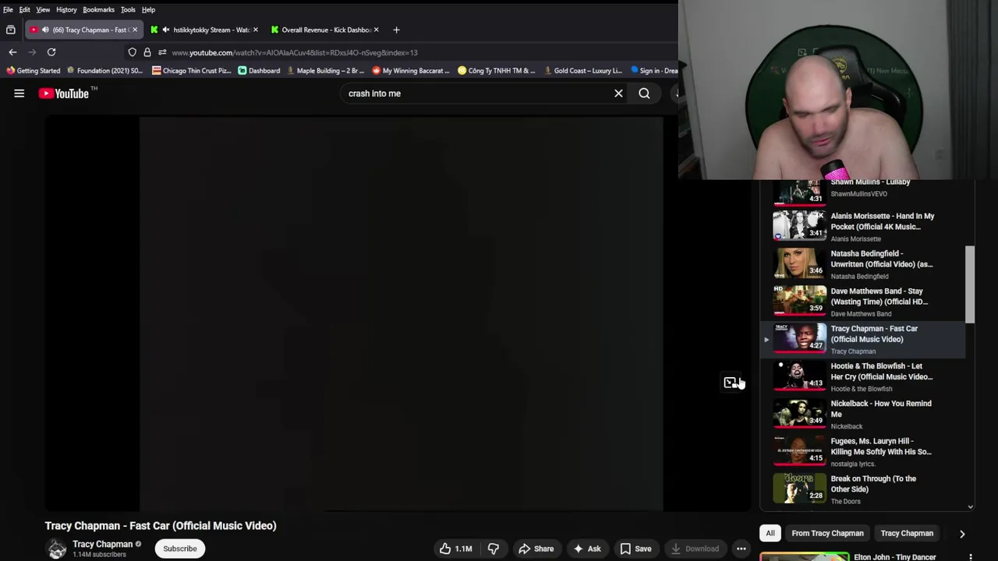Open the YouTube guide hamburger menu

point(19,93)
